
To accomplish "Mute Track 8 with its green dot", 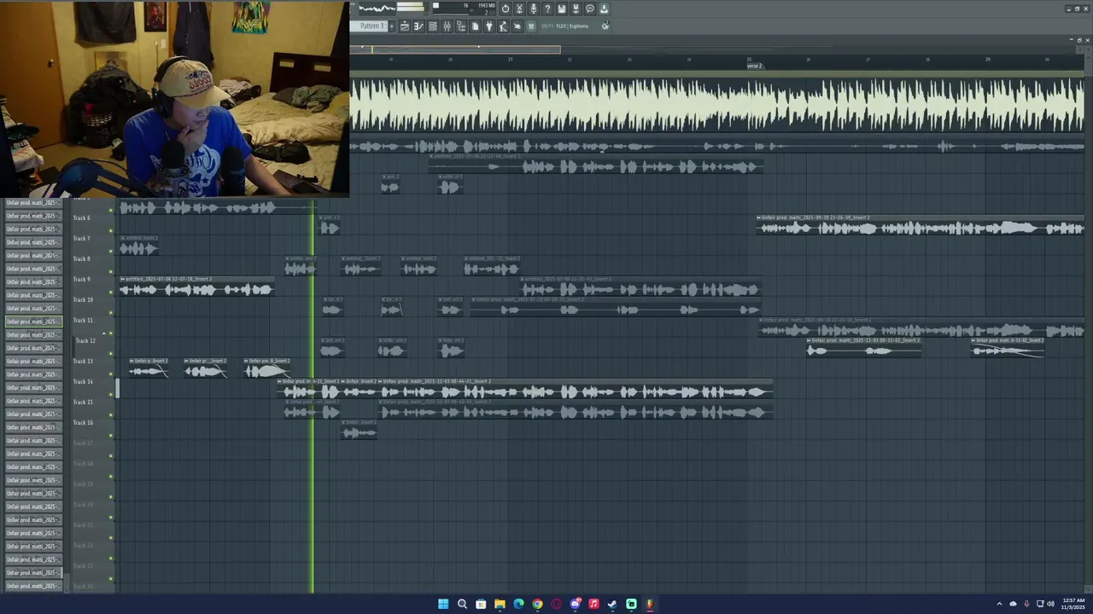I will tap(111, 271).
